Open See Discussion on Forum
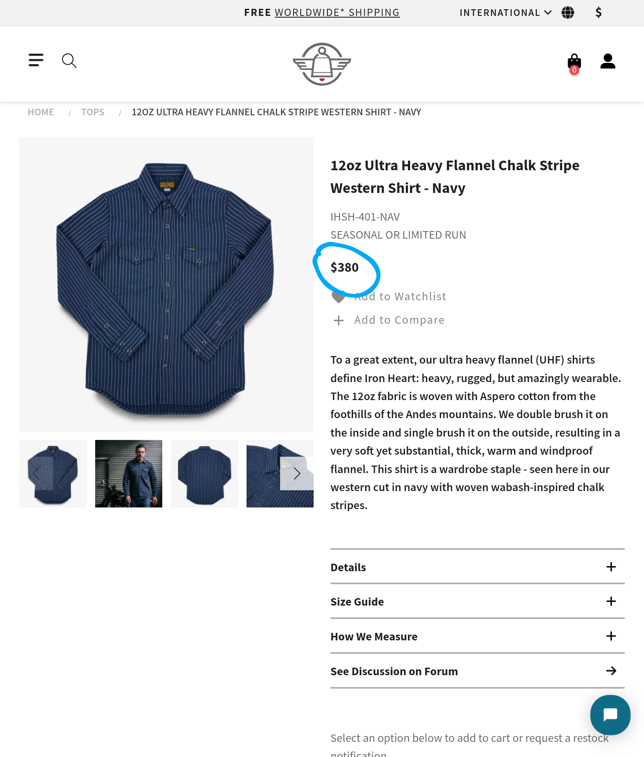This screenshot has width=644, height=757. coord(477,671)
